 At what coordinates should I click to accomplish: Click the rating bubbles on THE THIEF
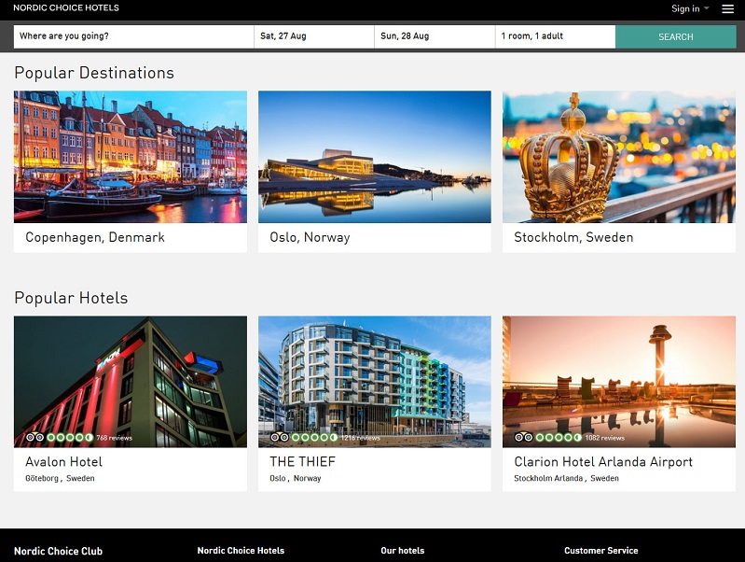314,437
